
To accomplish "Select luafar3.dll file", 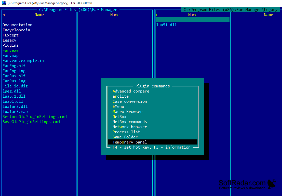I will pyautogui.click(x=15, y=107).
